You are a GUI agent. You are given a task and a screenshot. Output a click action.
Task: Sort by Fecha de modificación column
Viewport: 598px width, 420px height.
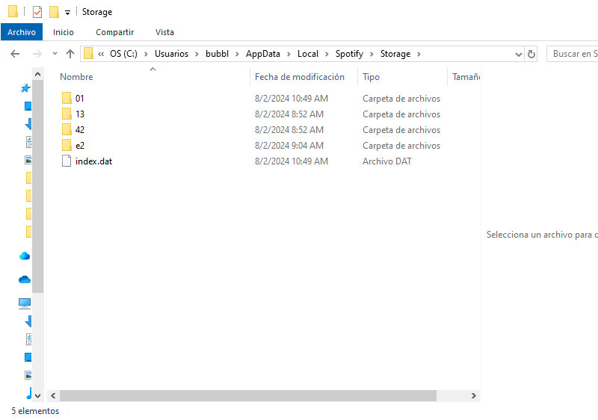pos(299,77)
